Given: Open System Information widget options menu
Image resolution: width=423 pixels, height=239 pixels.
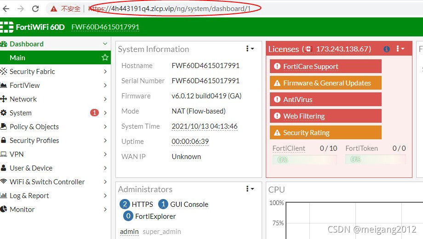Looking at the screenshot, I should coord(250,49).
